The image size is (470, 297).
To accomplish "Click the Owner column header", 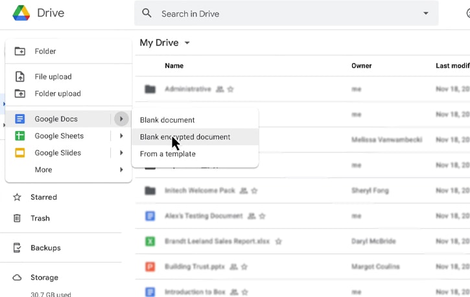I will click(362, 66).
